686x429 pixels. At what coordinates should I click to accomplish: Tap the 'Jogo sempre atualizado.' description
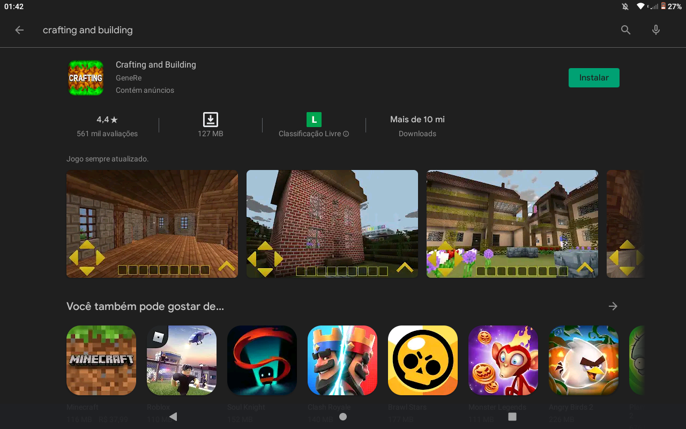tap(107, 159)
